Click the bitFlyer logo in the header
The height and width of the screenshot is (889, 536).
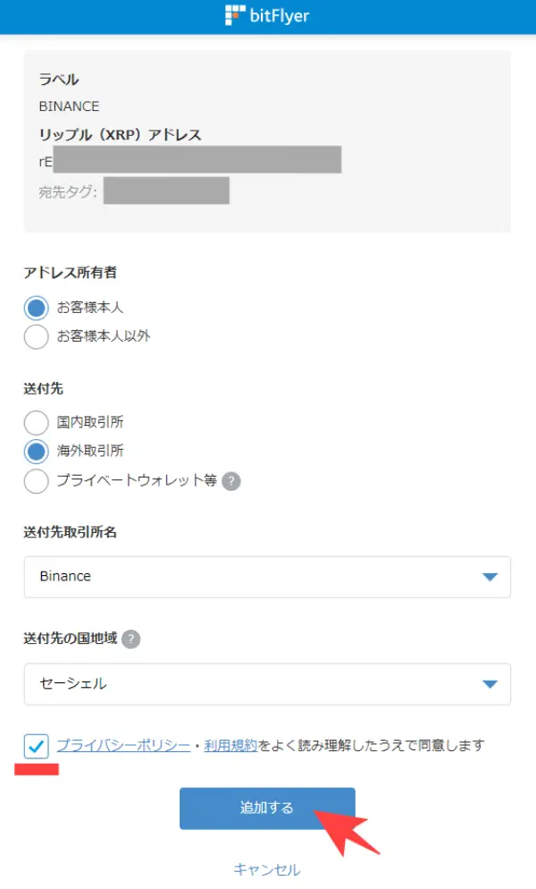tap(265, 15)
